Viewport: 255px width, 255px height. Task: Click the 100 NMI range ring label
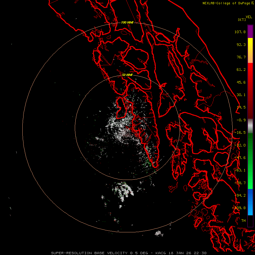[x=127, y=22]
